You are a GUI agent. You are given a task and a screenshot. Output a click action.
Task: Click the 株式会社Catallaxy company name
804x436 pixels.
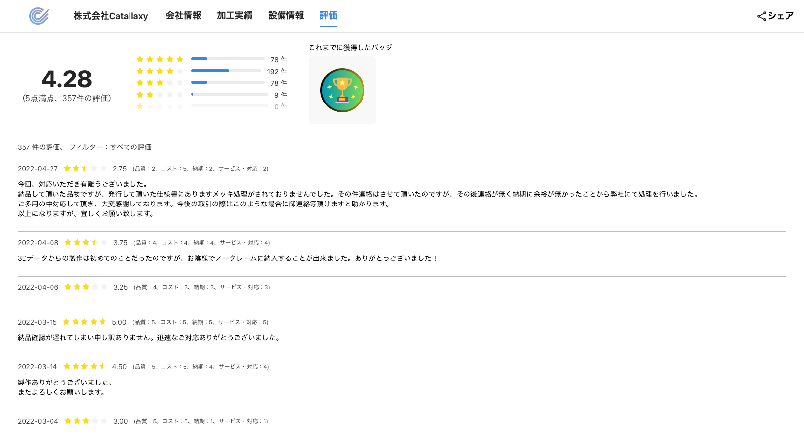pyautogui.click(x=111, y=16)
